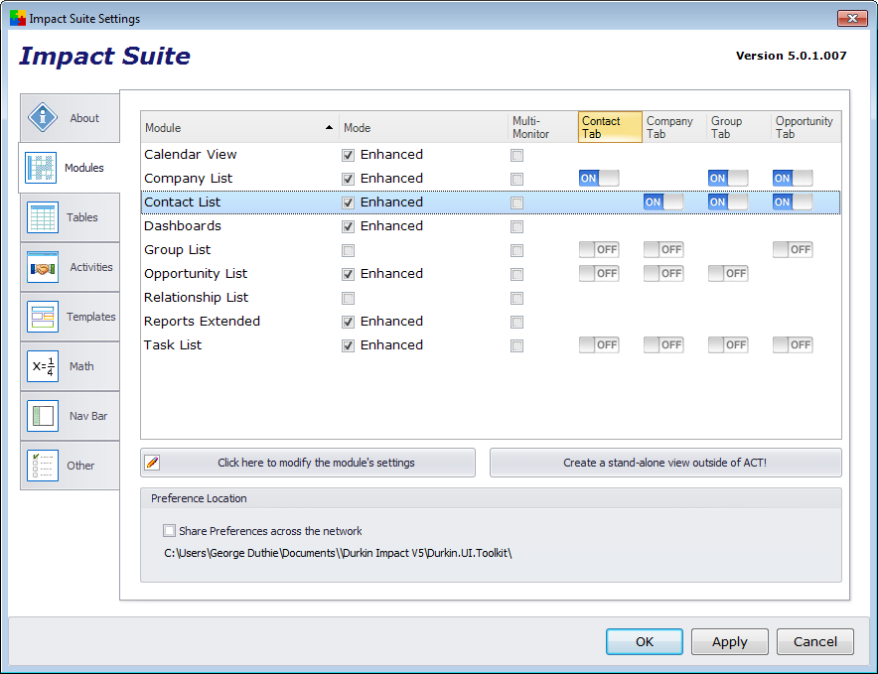This screenshot has width=878, height=674.
Task: Turn off Contact List Opportunity Tab switch
Action: point(793,202)
